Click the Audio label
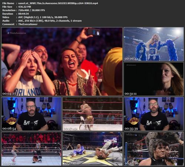 (6, 21)
